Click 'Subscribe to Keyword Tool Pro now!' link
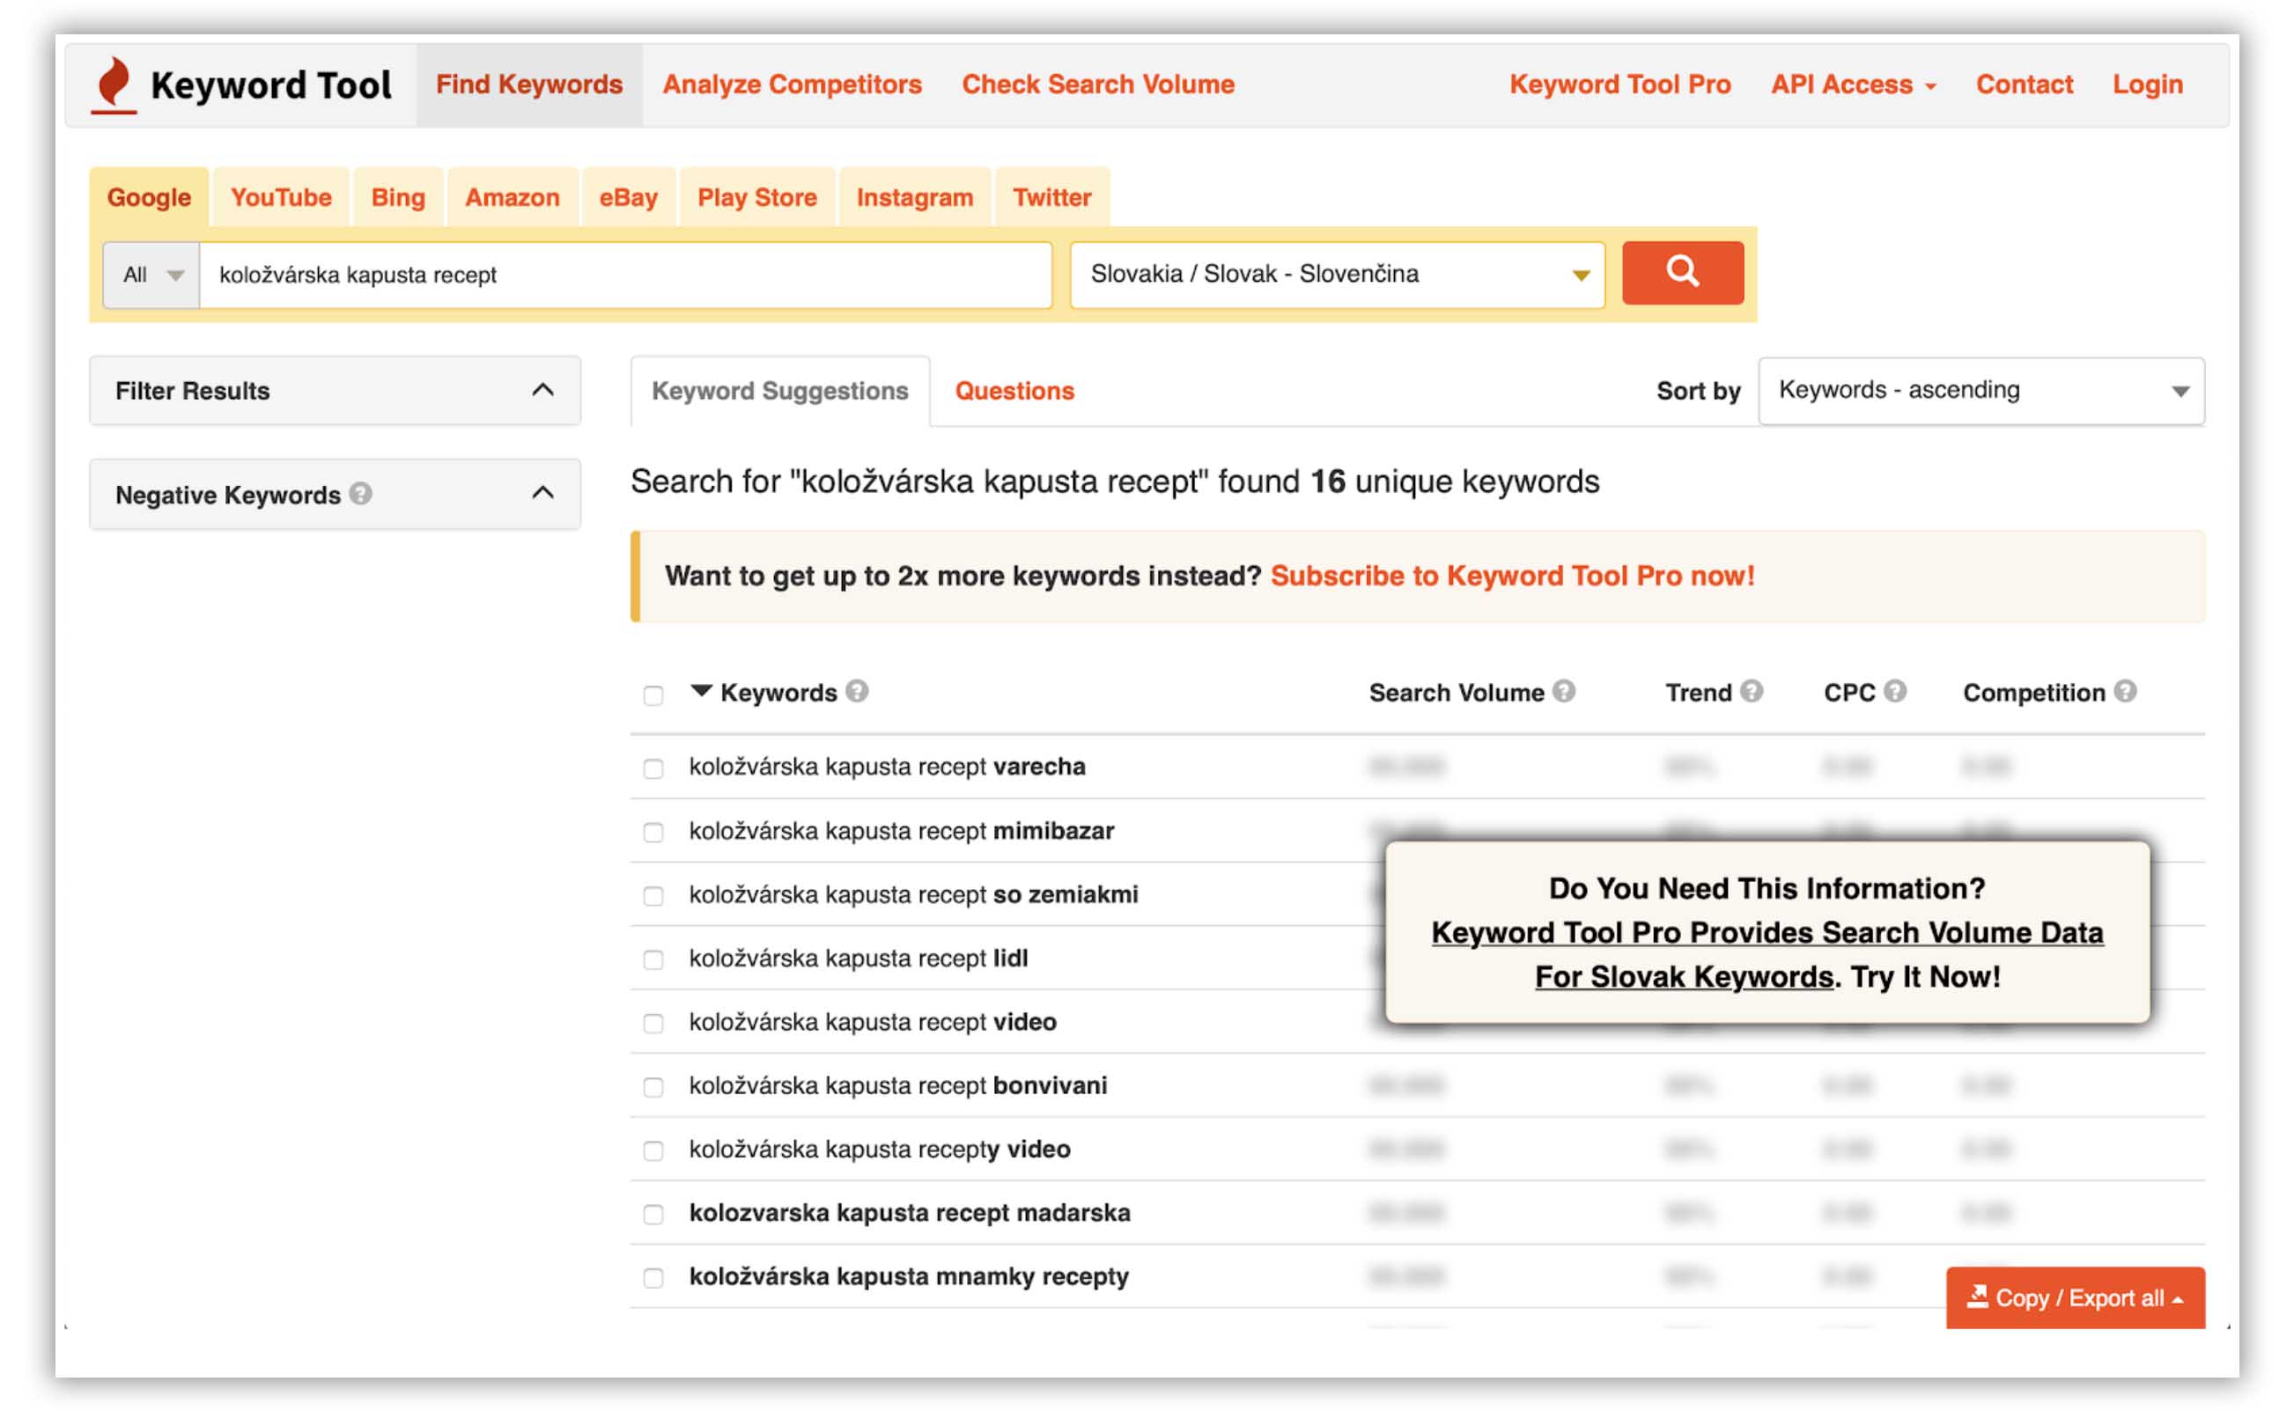2294x1411 pixels. [x=1513, y=576]
